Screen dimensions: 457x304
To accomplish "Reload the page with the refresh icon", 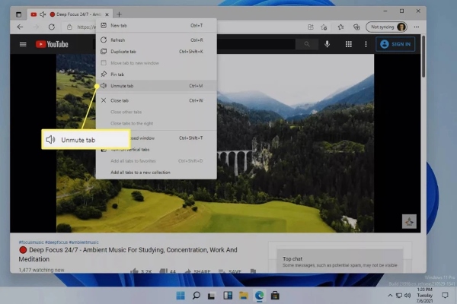I will point(52,27).
